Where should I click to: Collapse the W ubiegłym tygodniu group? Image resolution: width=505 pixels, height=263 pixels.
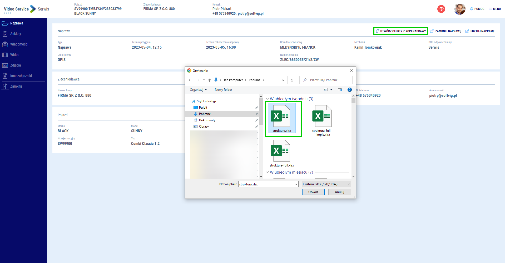point(267,99)
